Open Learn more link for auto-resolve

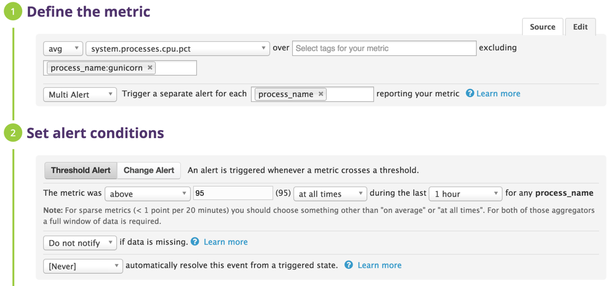point(380,265)
